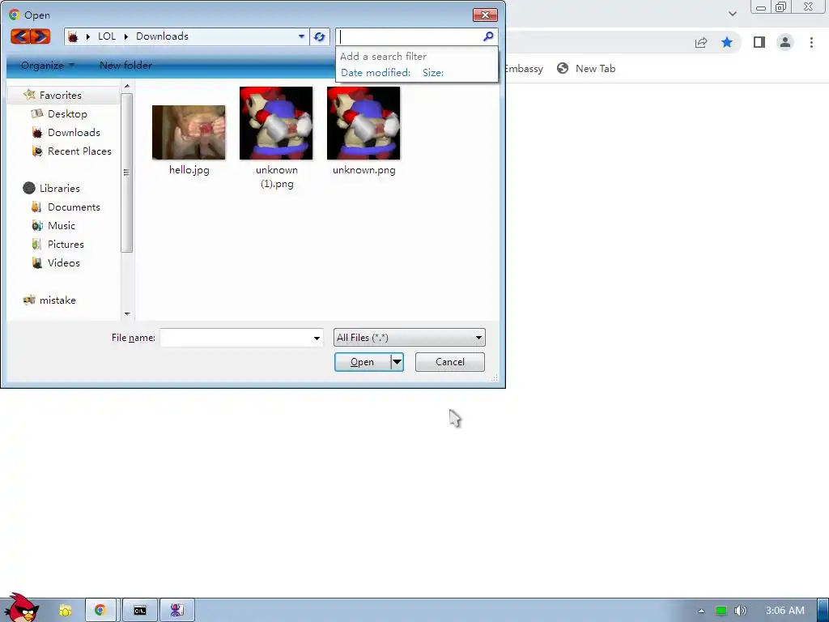
Task: Click the Chrome taskbar icon
Action: [100, 611]
